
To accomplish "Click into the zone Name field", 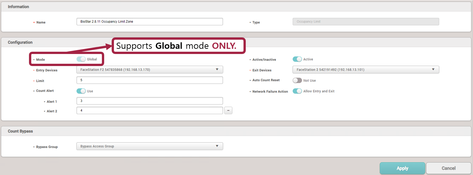I will point(149,21).
